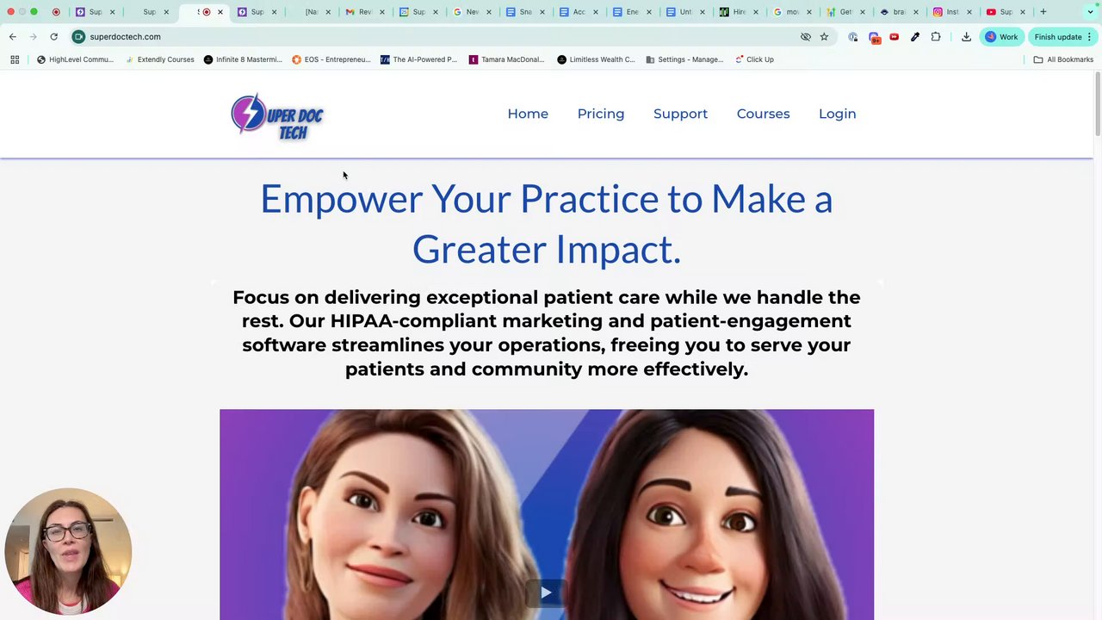Image resolution: width=1102 pixels, height=620 pixels.
Task: Go back using the browser arrow
Action: [13, 37]
